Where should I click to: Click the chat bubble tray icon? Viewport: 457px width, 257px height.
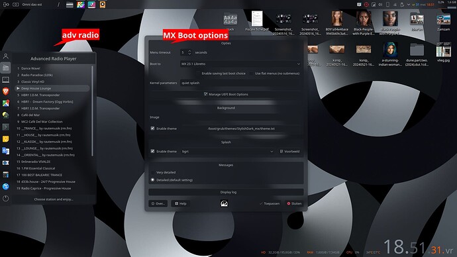[x=359, y=5]
